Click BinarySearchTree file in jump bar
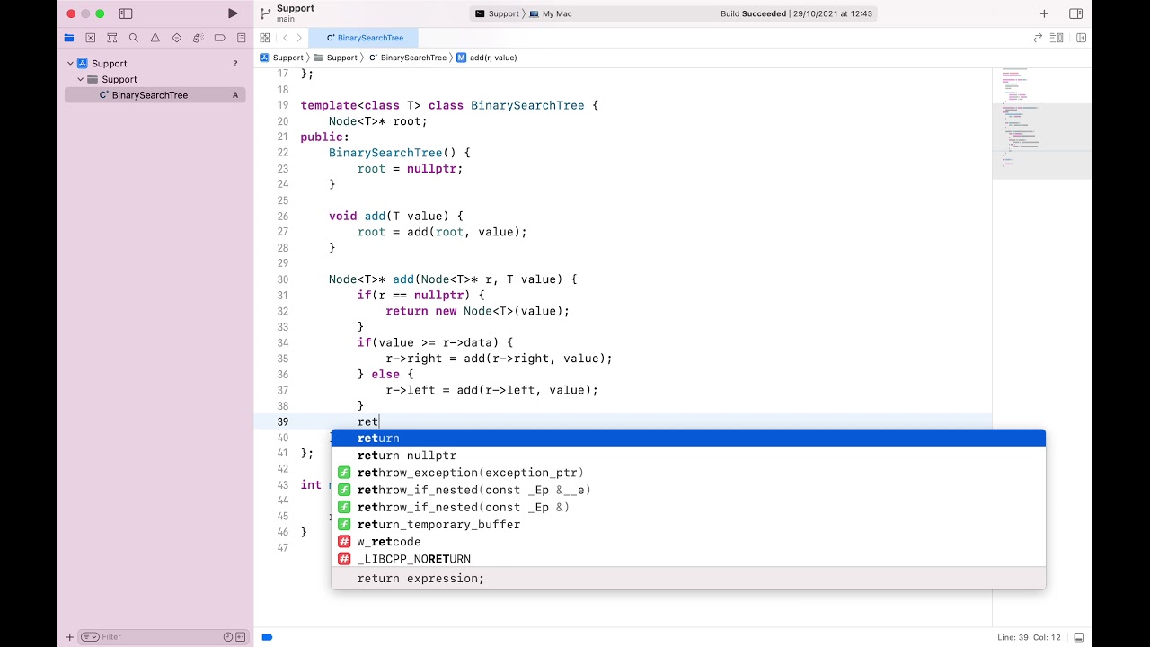The height and width of the screenshot is (647, 1150). coord(408,58)
